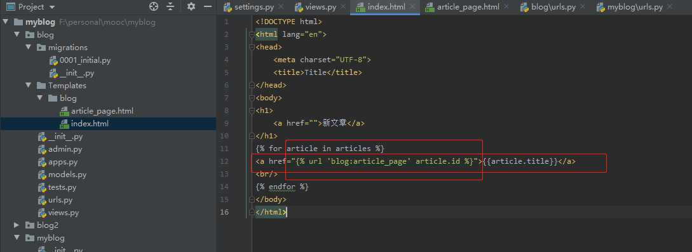Click the for article in articles line
This screenshot has width=692, height=252.
click(x=320, y=149)
